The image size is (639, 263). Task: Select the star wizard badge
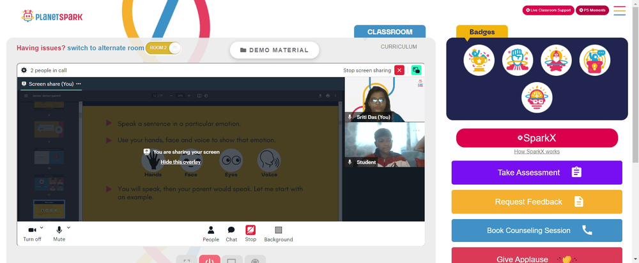(557, 60)
